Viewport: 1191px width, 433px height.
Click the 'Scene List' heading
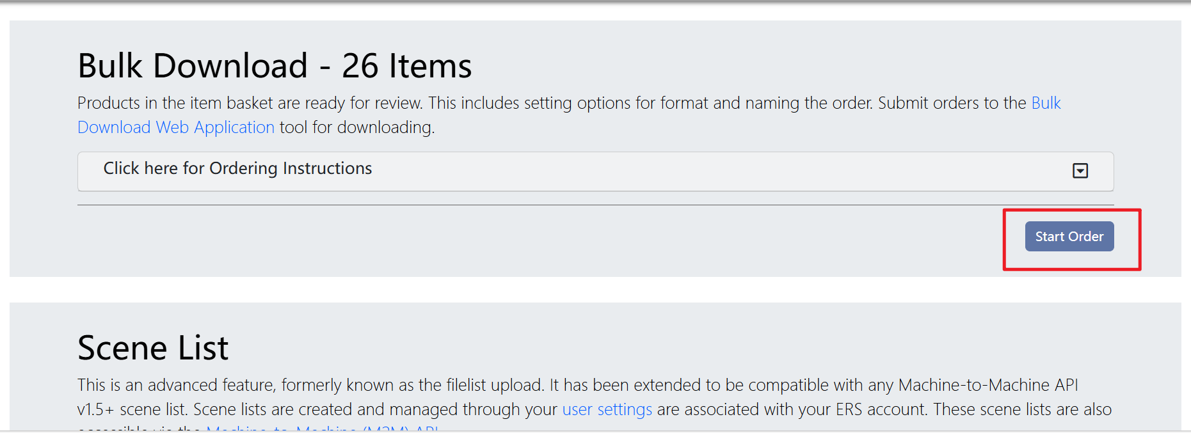click(153, 348)
